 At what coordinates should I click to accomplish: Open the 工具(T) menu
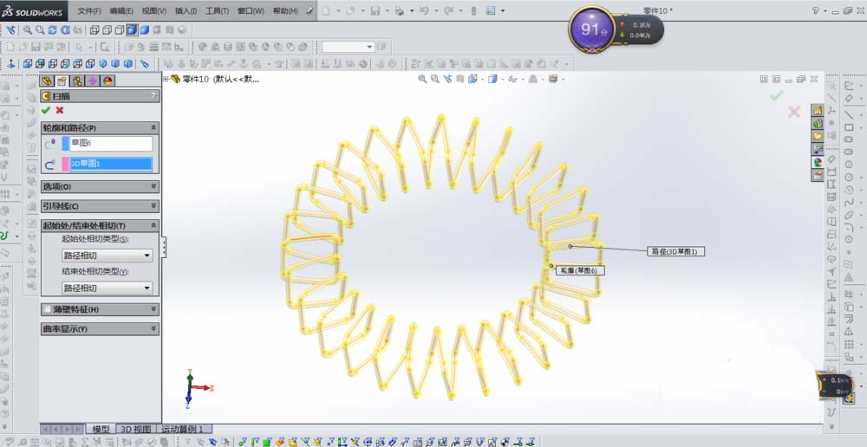pos(217,11)
